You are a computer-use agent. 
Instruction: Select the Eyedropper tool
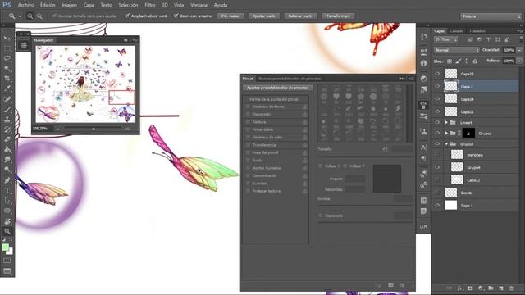coord(7,89)
